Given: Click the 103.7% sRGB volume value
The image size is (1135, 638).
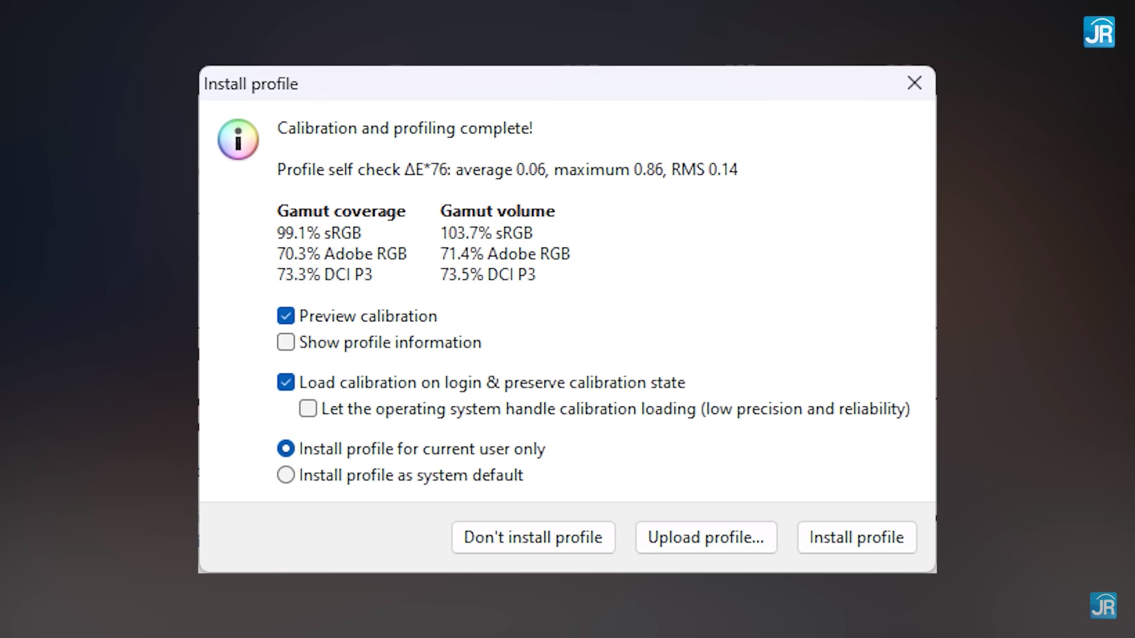Looking at the screenshot, I should [x=486, y=233].
